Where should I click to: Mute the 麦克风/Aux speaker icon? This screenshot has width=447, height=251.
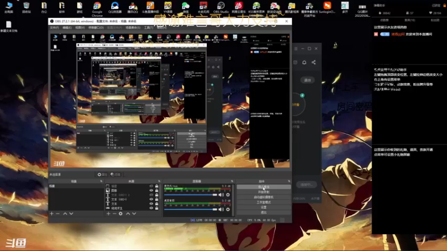coord(221,195)
